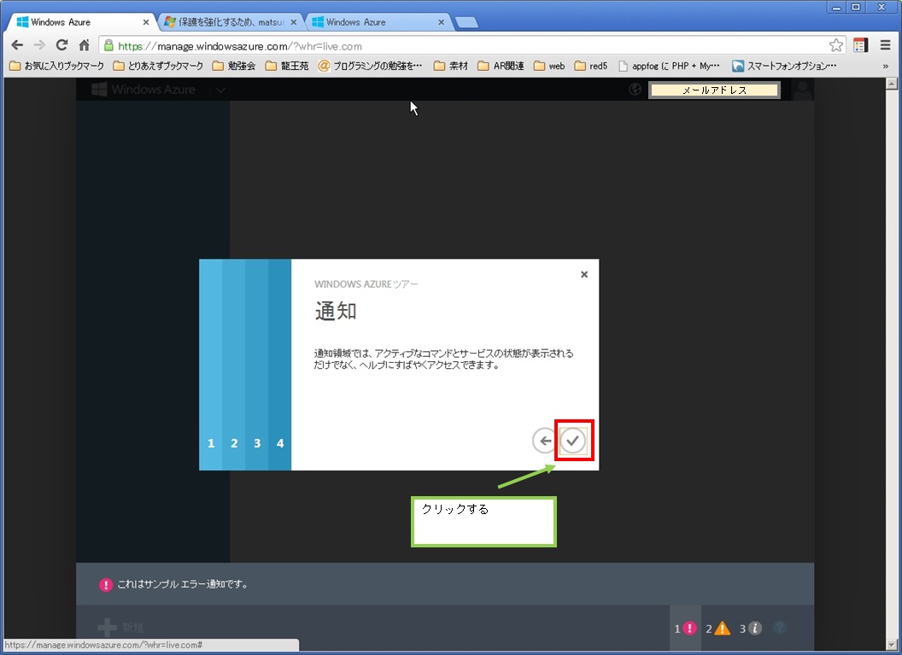
Task: Open the AR関連 bookmark folder
Action: pos(501,66)
